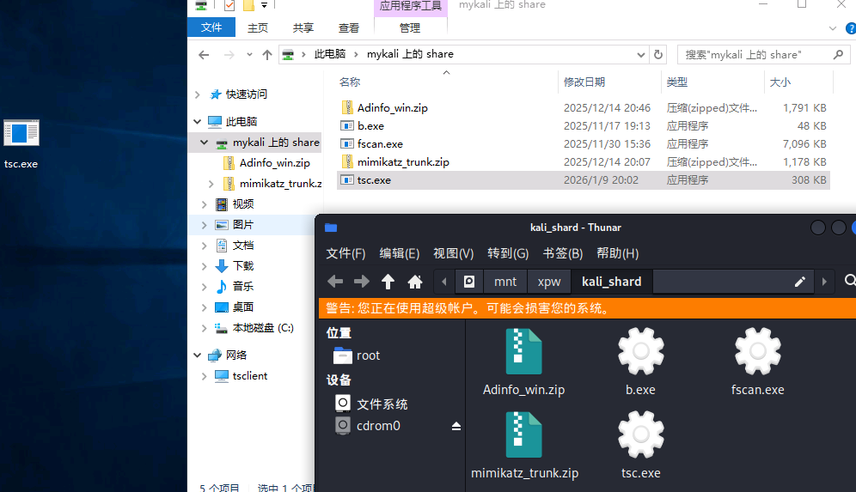
Task: Click the properties checkmark quick-access icon
Action: click(x=229, y=5)
